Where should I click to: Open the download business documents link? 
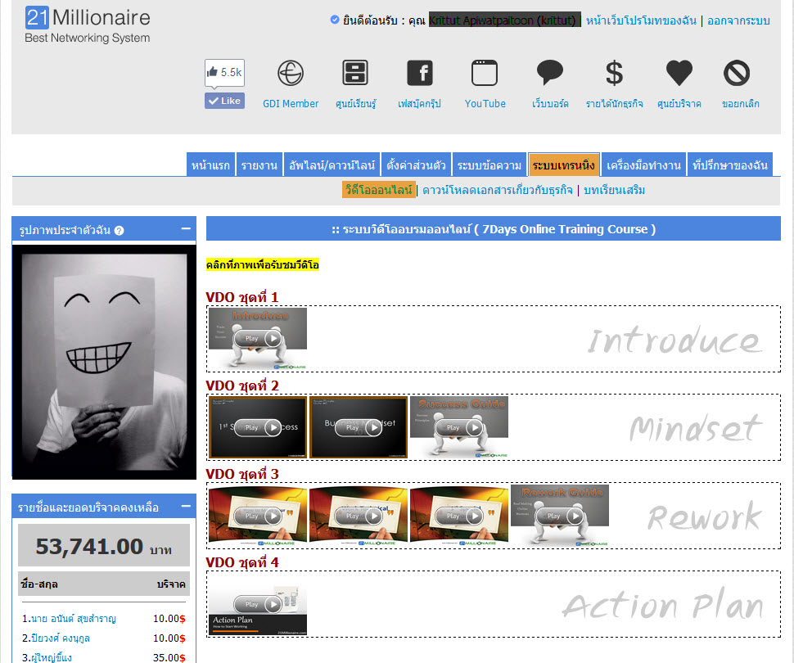point(497,191)
